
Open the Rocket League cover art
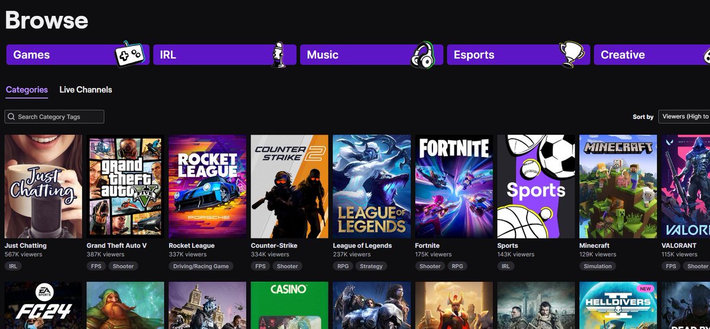pyautogui.click(x=208, y=186)
